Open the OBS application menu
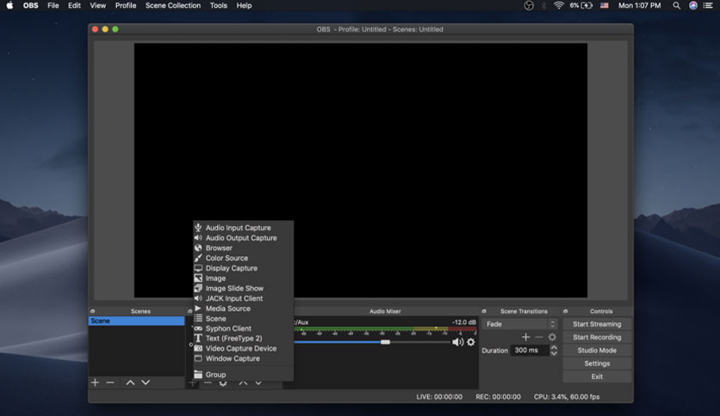 31,5
